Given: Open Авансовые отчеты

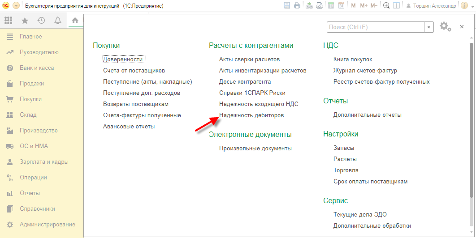Looking at the screenshot, I should pyautogui.click(x=129, y=127).
